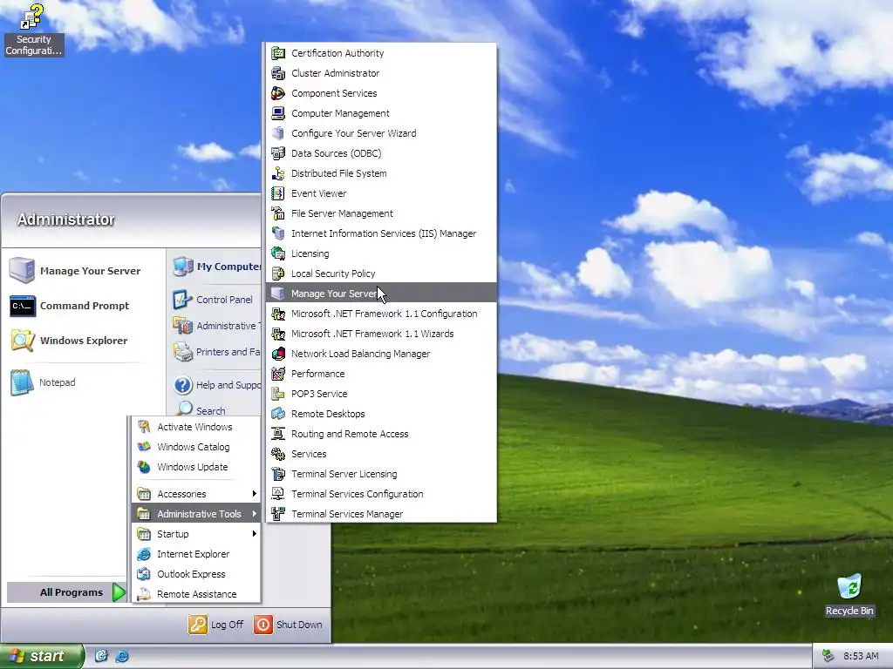The height and width of the screenshot is (669, 893).
Task: Click the Licensing icon
Action: pos(278,253)
